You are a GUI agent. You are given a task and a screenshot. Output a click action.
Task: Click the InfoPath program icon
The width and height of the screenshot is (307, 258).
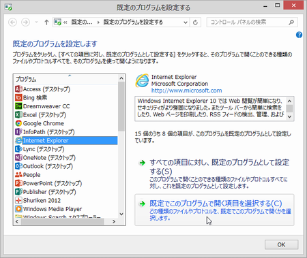tap(18, 132)
